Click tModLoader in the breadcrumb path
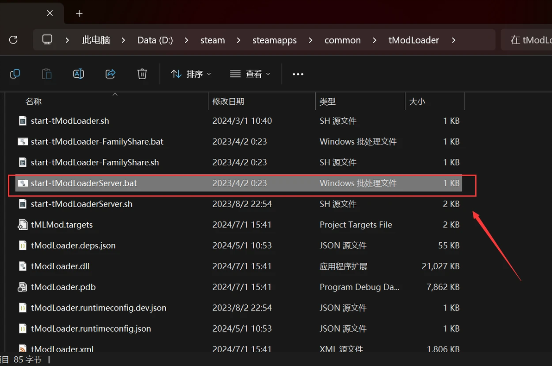This screenshot has height=366, width=552. tap(414, 40)
